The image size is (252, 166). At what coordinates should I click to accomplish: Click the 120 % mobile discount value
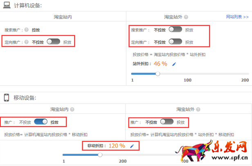pos(117,146)
